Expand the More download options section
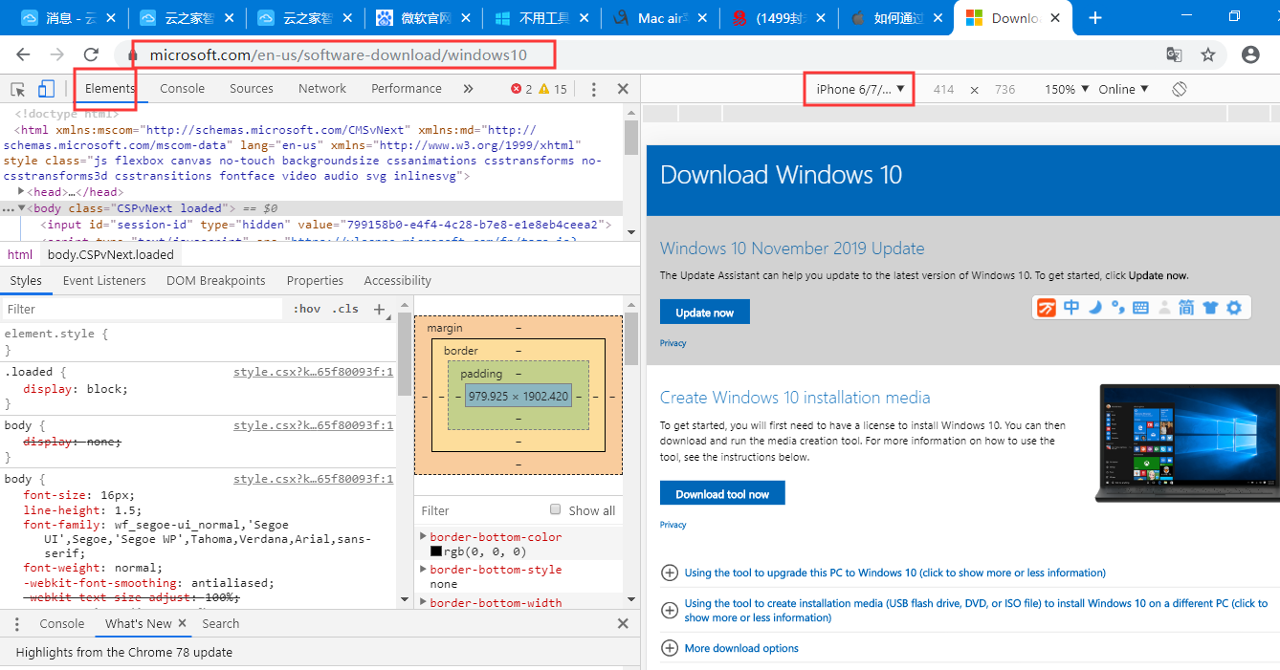1280x670 pixels. (730, 649)
